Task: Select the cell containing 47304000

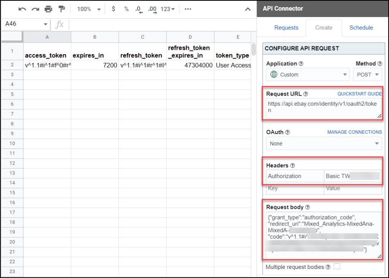Action: (x=190, y=65)
